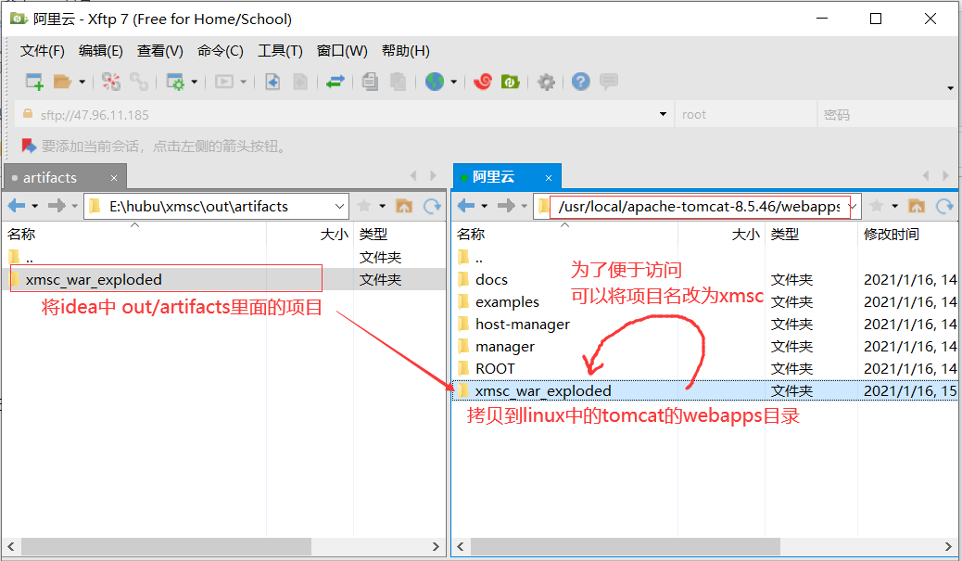Image resolution: width=962 pixels, height=561 pixels.
Task: Expand the local path dropdown
Action: coord(339,206)
